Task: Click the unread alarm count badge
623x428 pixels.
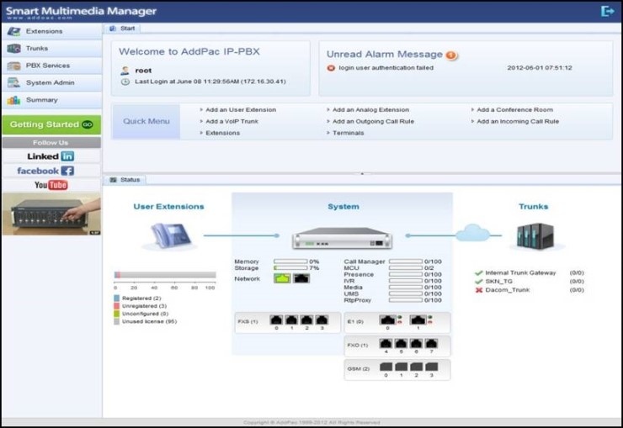Action: pos(451,55)
